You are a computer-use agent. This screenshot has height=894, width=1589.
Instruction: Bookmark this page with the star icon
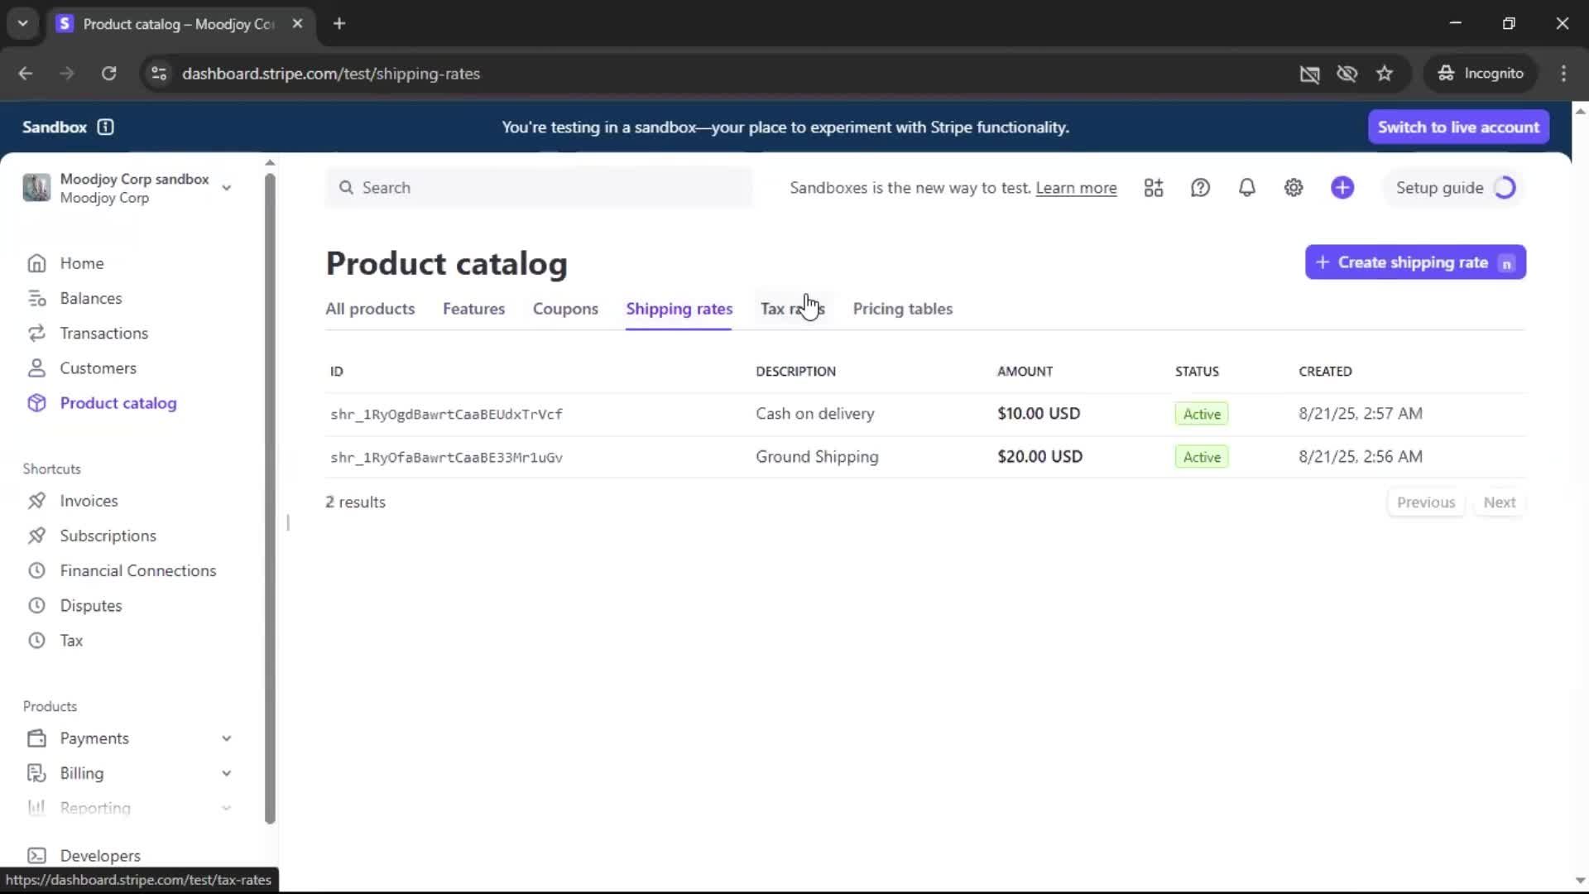tap(1385, 74)
